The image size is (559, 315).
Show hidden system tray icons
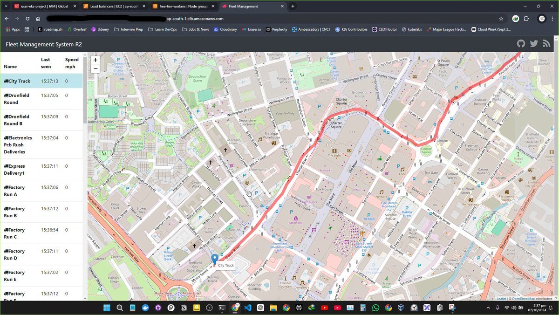(488, 308)
